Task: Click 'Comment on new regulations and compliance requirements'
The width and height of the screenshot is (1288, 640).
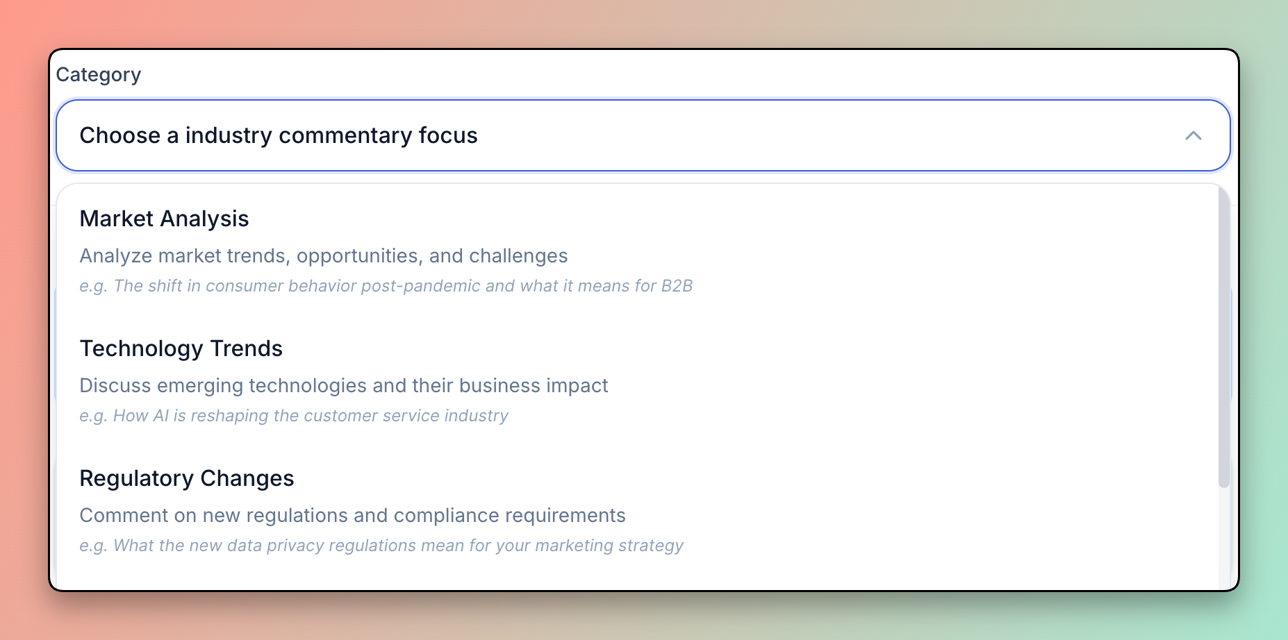Action: point(352,516)
